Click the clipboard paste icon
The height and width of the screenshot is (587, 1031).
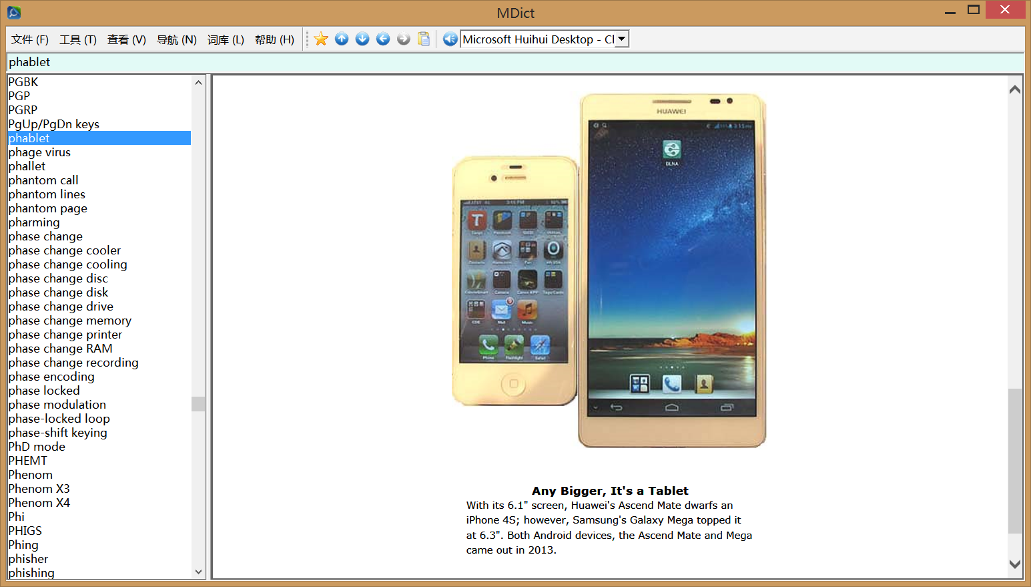click(x=424, y=39)
